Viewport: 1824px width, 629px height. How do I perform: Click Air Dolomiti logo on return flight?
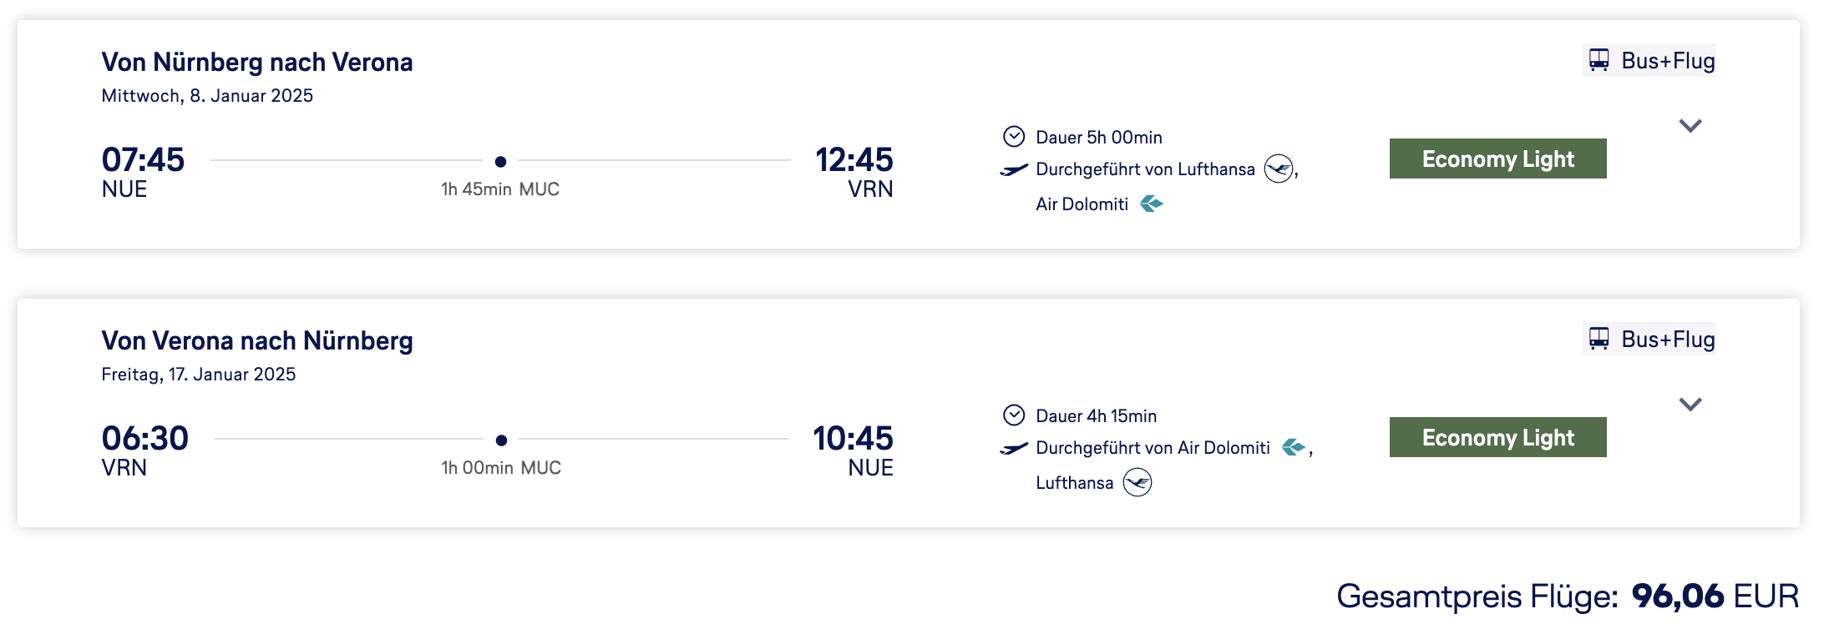[1293, 448]
